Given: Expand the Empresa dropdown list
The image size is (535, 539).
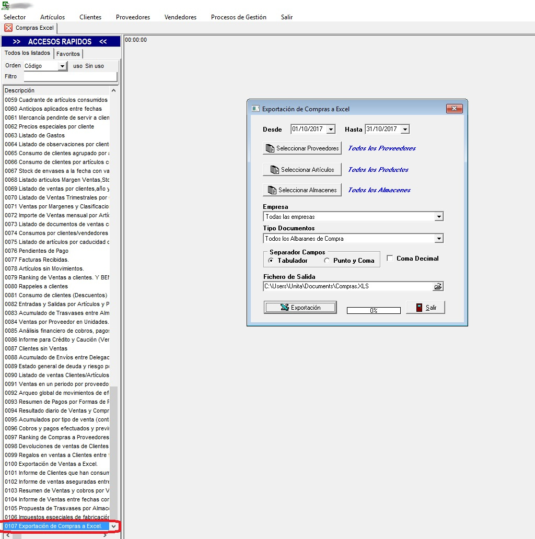Looking at the screenshot, I should click(x=439, y=217).
